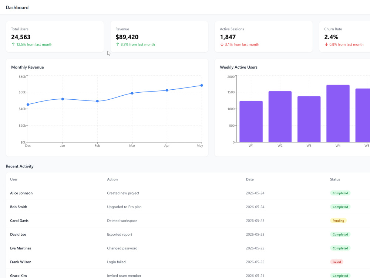
Task: Select the Churn Rate value 2.4%
Action: pyautogui.click(x=331, y=37)
